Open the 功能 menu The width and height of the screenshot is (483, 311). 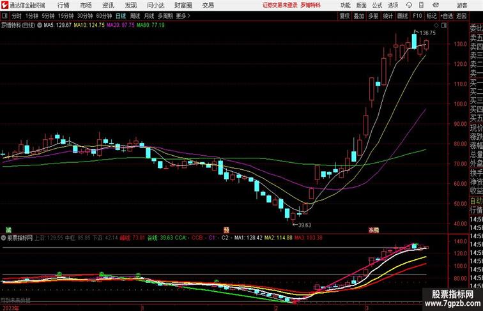[x=345, y=5]
